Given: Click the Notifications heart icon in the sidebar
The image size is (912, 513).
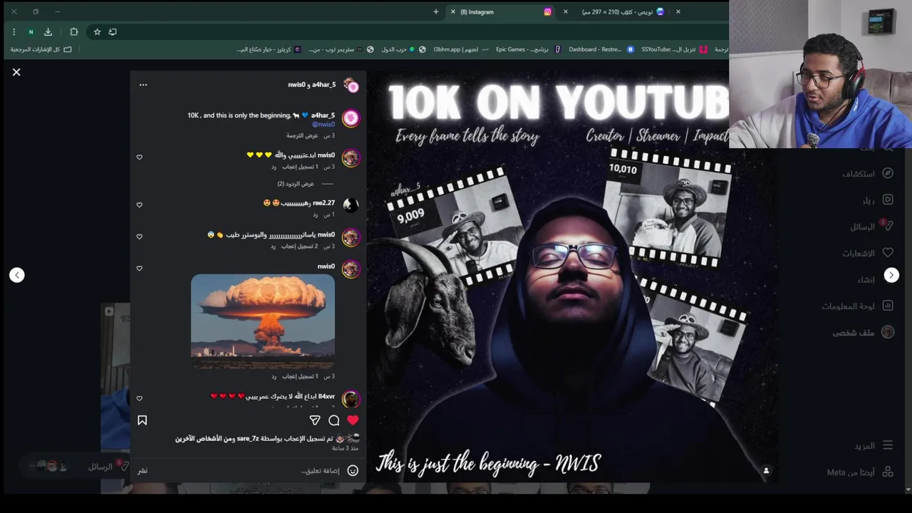Looking at the screenshot, I should tap(888, 253).
